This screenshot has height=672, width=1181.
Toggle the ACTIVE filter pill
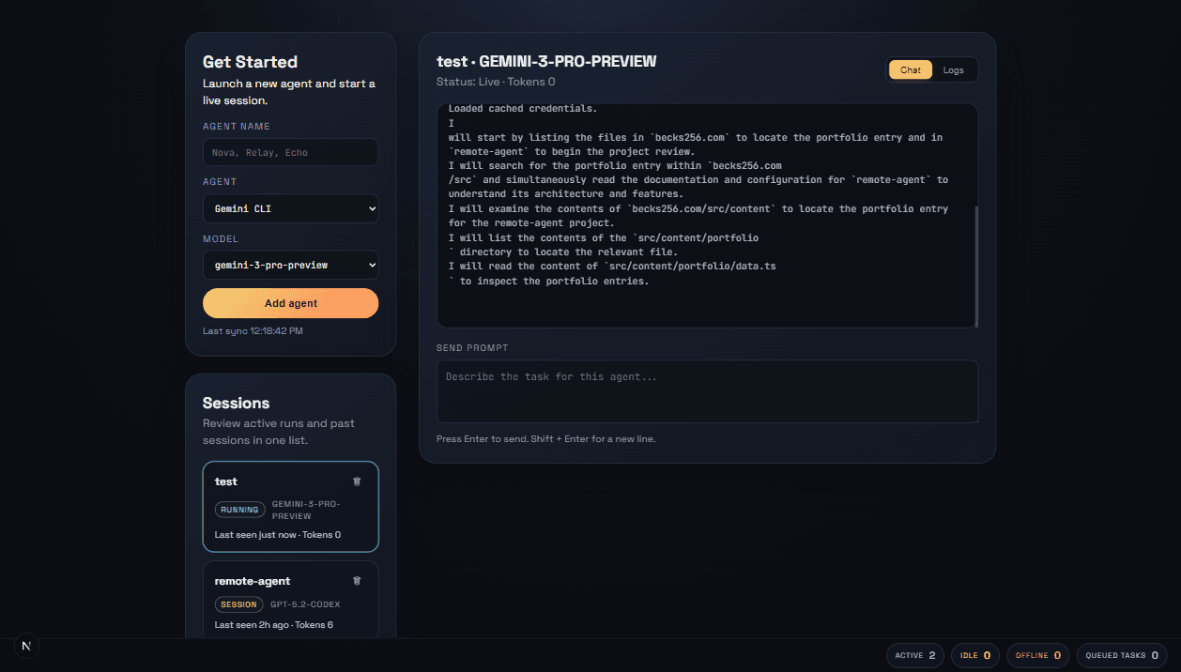[913, 655]
